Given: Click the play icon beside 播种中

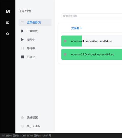Looking at the screenshot, I should coord(22,40).
